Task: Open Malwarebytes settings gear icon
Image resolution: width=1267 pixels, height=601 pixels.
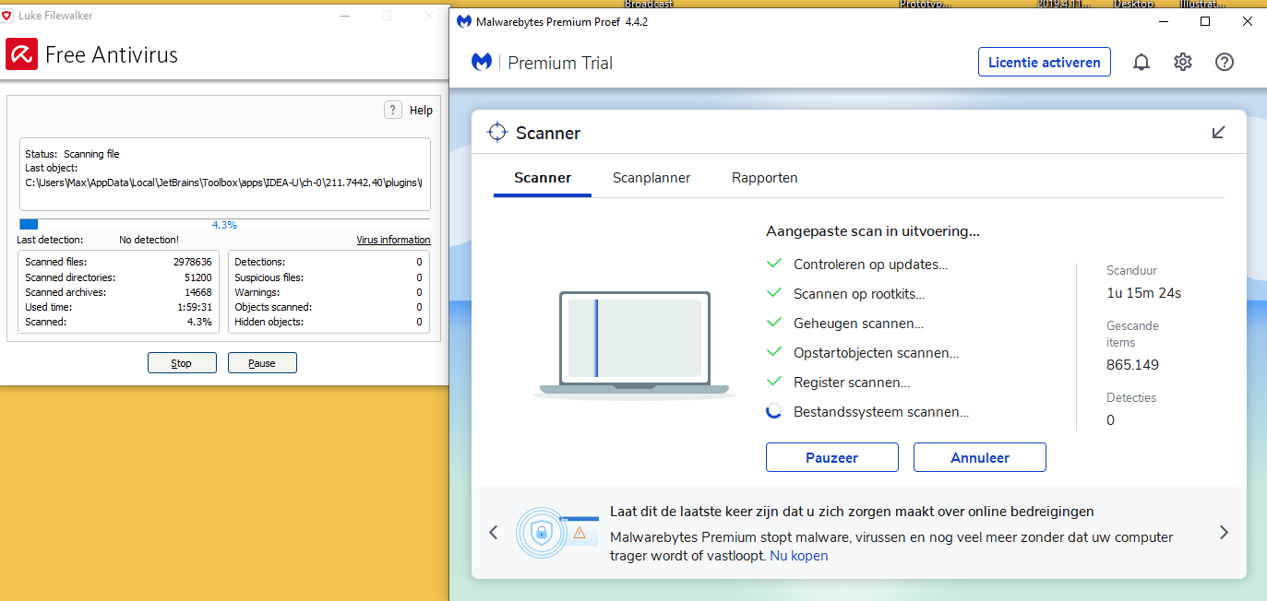Action: coord(1183,62)
